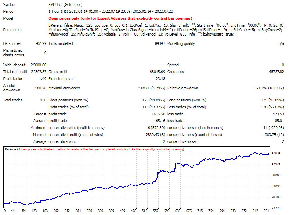
Task: Click the consecutive loss value -1003.75 (10)
Action: [x=273, y=135]
